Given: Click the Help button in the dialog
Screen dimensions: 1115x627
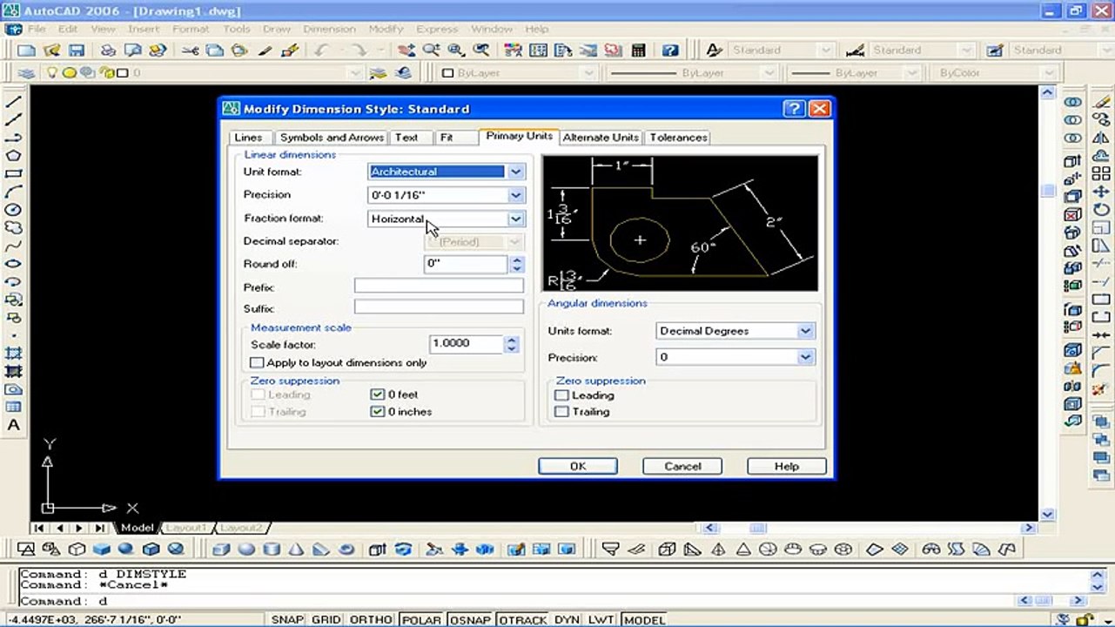Looking at the screenshot, I should click(787, 466).
